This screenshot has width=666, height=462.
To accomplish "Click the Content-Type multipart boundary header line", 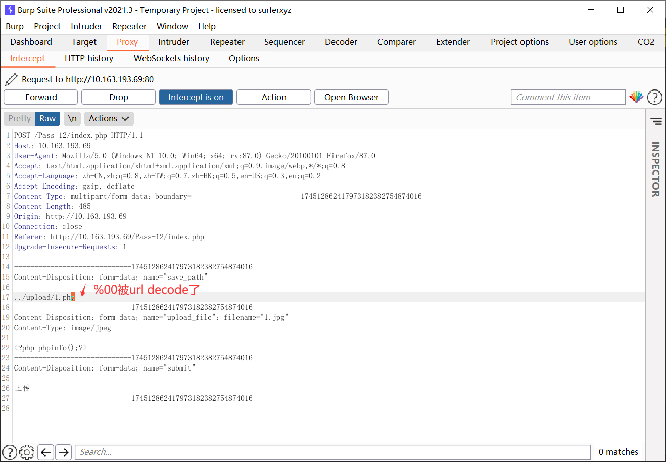I will click(218, 196).
